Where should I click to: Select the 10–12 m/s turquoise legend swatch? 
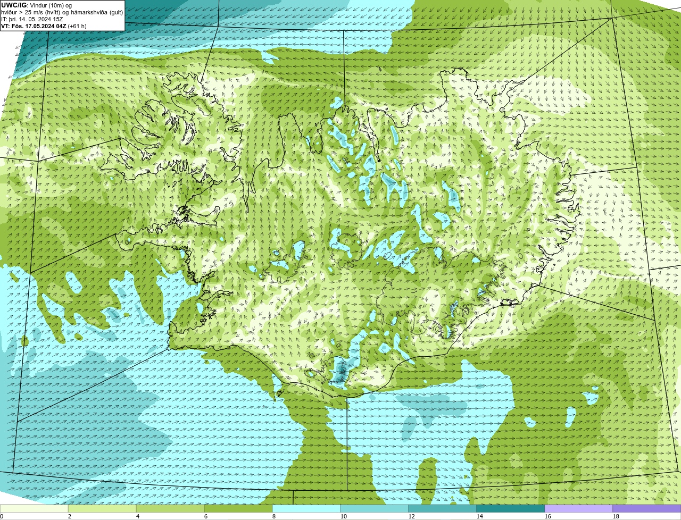pos(375,508)
